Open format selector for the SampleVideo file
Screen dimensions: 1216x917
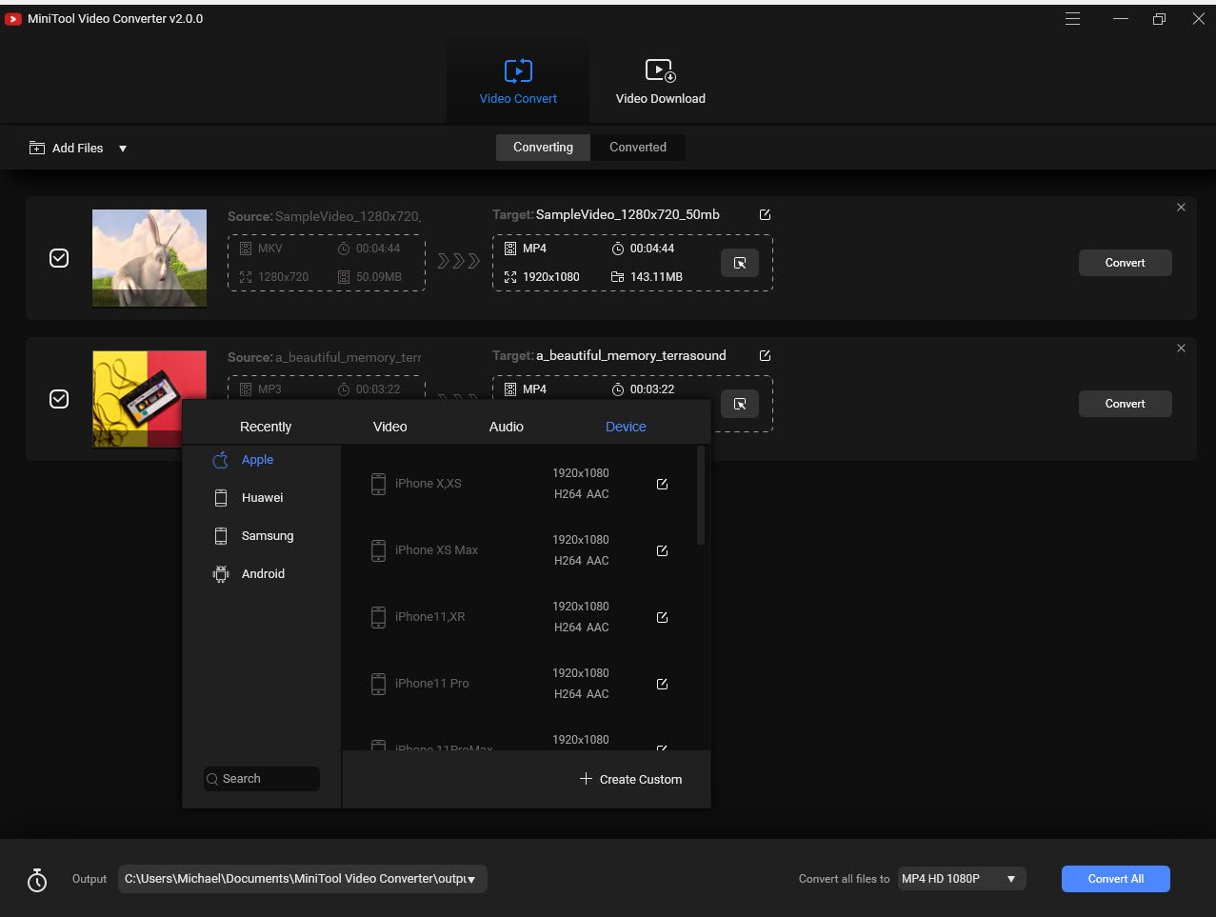point(740,262)
